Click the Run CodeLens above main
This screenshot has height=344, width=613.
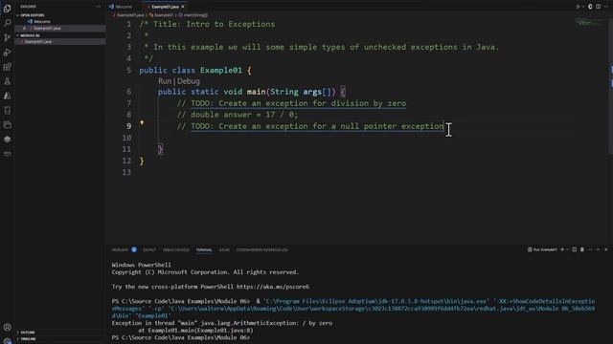165,81
